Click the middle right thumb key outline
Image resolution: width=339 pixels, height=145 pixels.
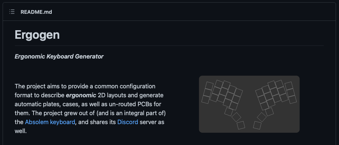coord(262,117)
